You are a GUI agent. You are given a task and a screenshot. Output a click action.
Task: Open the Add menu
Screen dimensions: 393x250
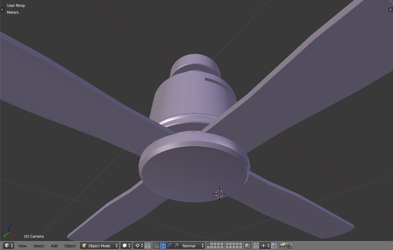click(54, 246)
